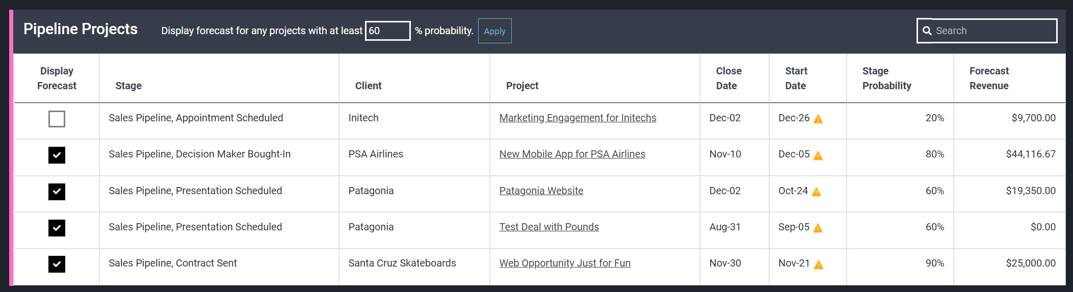Uncheck forecast for Test Deal with Pounds
Viewport: 1073px width, 292px height.
(x=57, y=228)
